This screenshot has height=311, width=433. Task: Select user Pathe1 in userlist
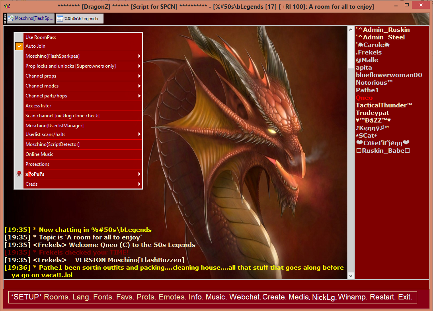coord(367,90)
